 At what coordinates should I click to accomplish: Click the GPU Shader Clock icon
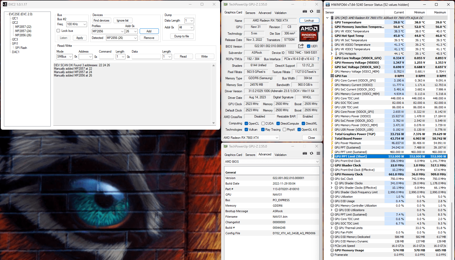point(332,165)
